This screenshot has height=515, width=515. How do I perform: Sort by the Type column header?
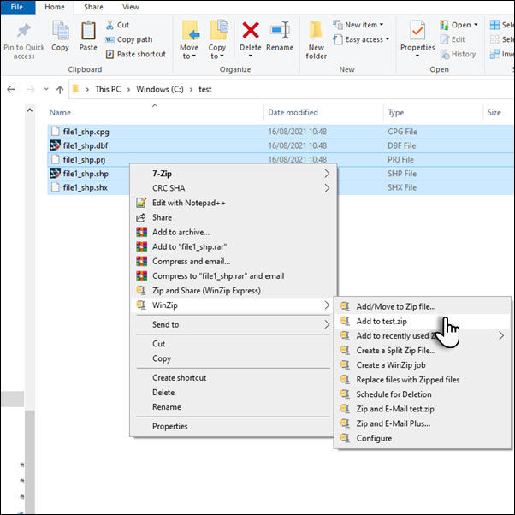tap(396, 113)
